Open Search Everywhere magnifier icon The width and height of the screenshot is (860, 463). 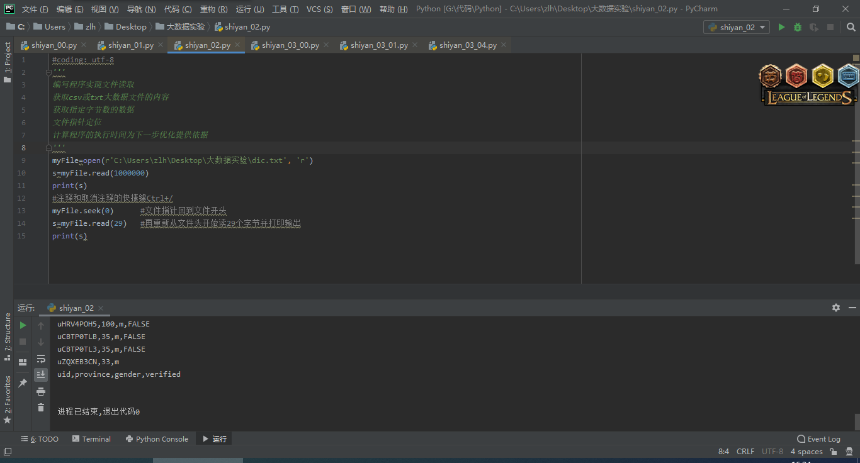pyautogui.click(x=851, y=27)
